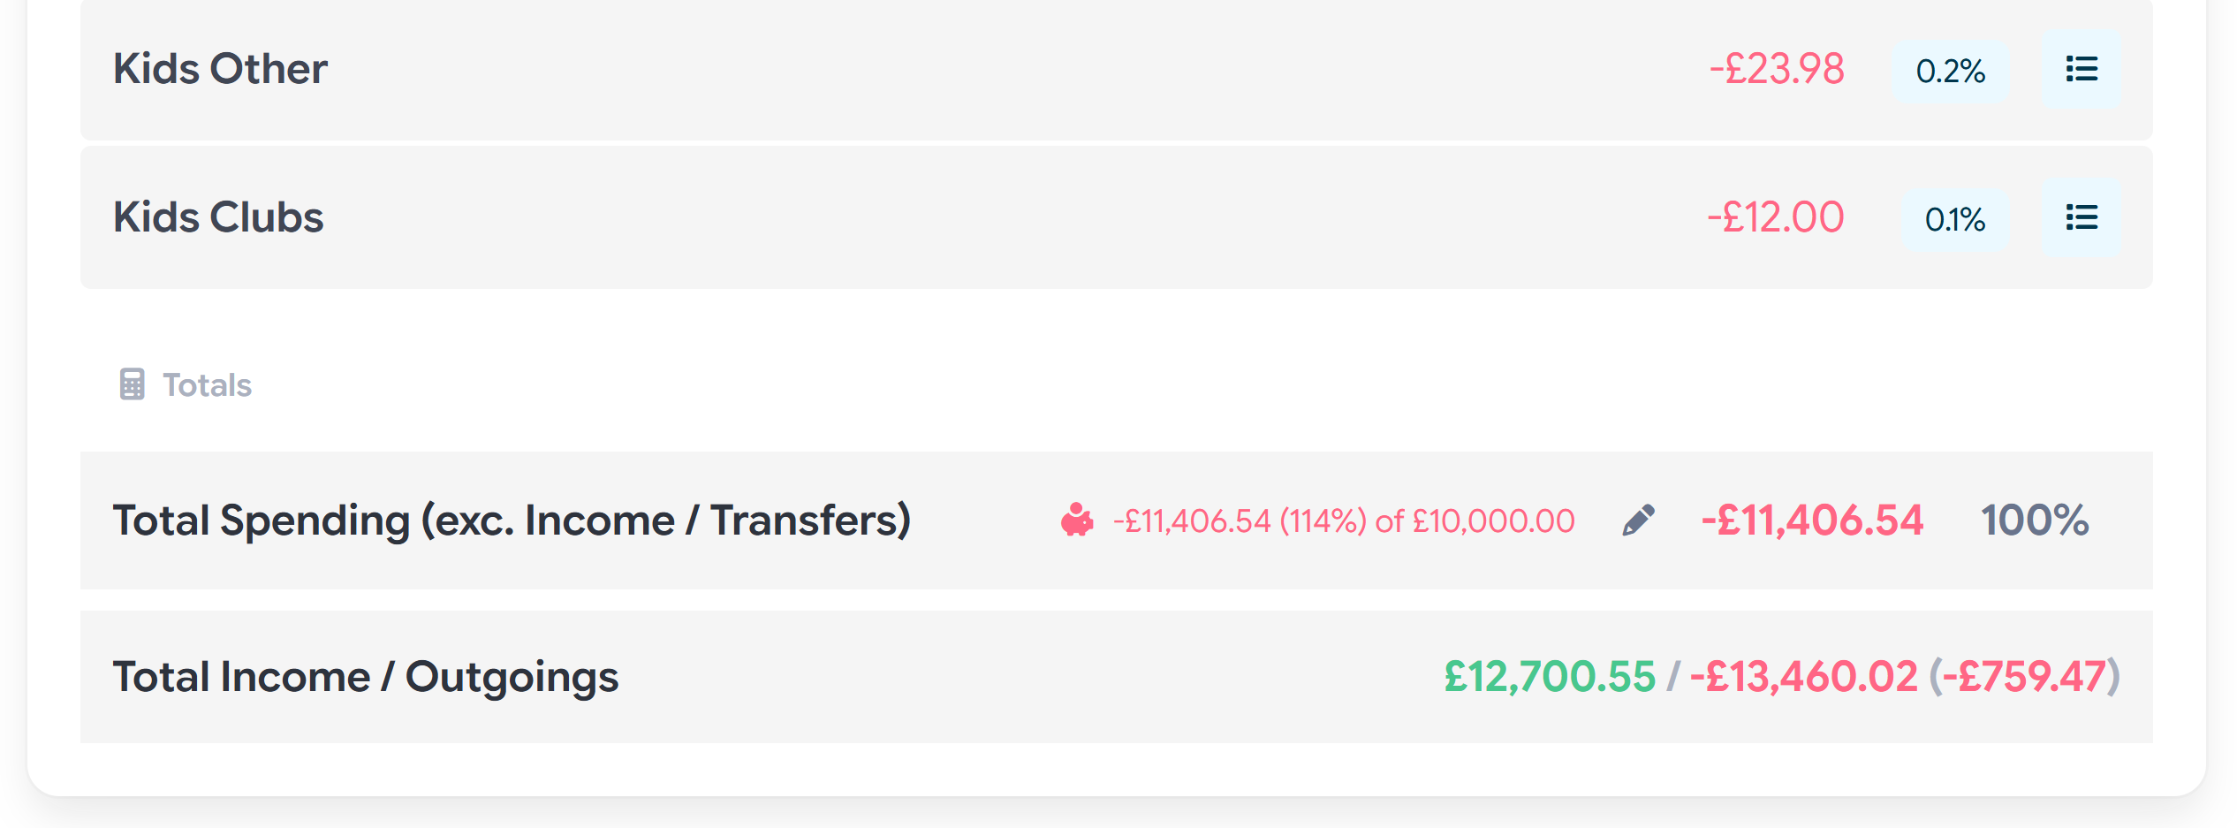This screenshot has width=2237, height=828.
Task: Click the -£12.00 Kids Clubs amount
Action: [1776, 217]
